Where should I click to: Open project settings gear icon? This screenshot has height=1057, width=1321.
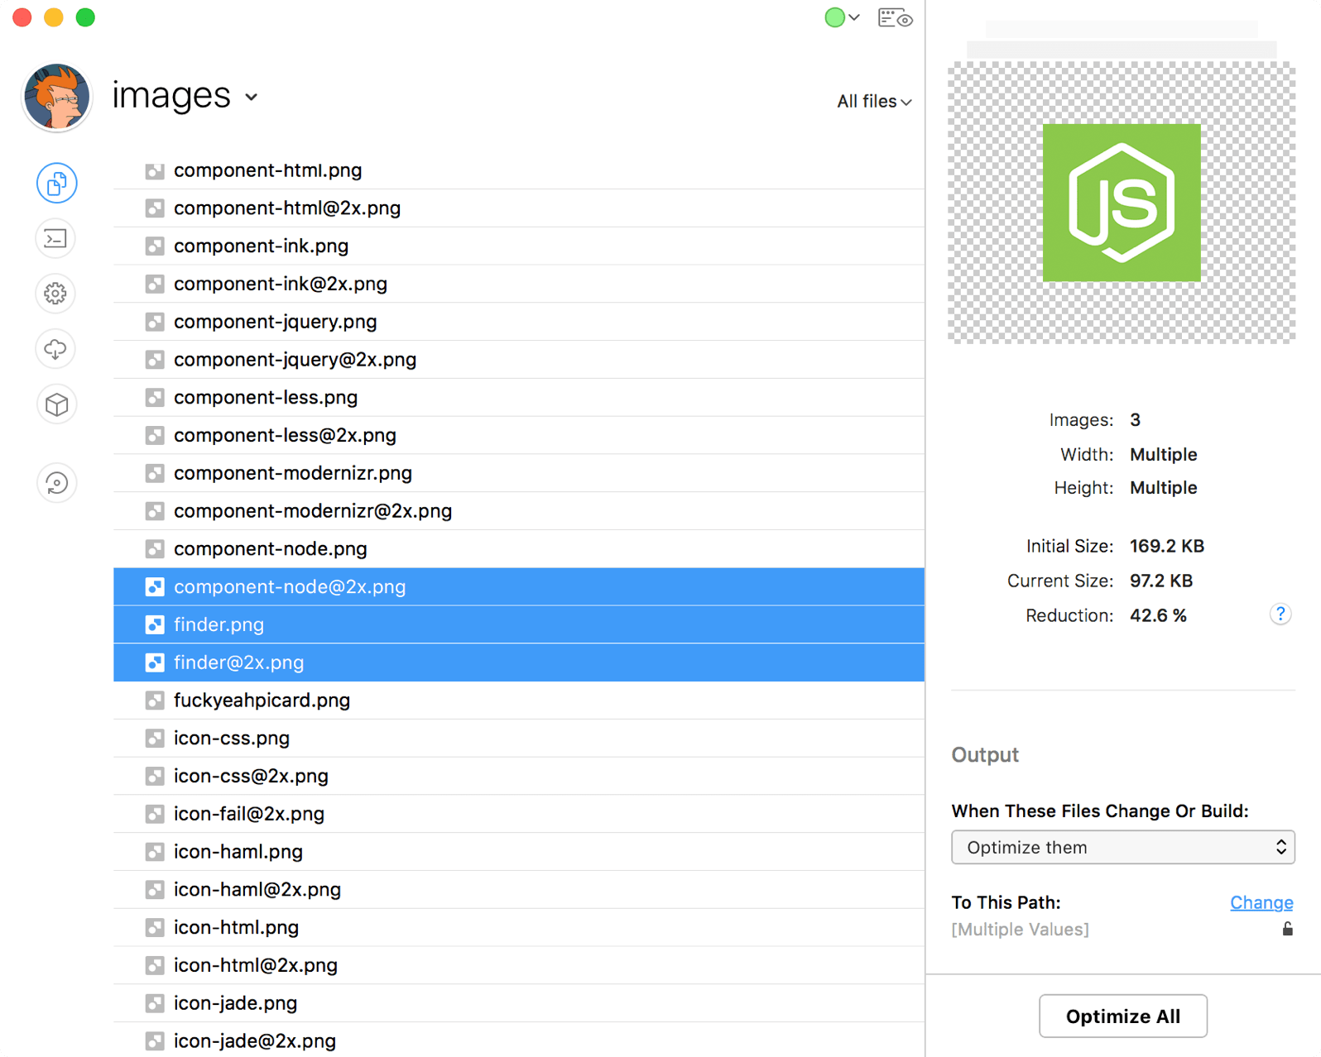pyautogui.click(x=56, y=294)
